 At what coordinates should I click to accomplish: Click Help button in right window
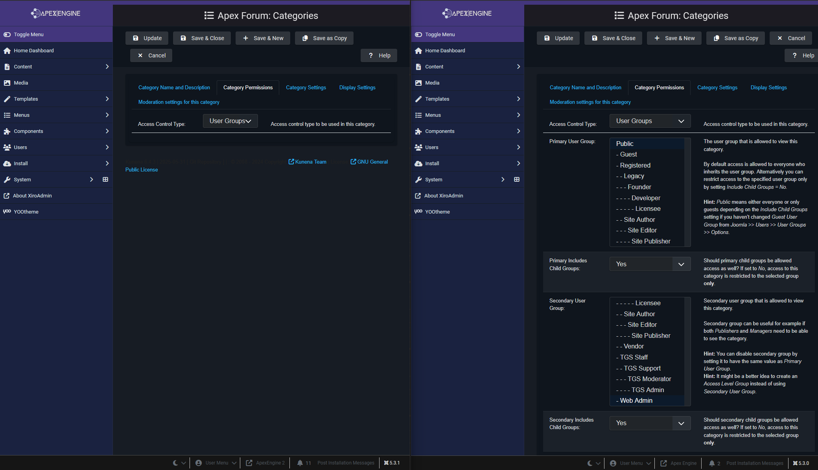(801, 55)
